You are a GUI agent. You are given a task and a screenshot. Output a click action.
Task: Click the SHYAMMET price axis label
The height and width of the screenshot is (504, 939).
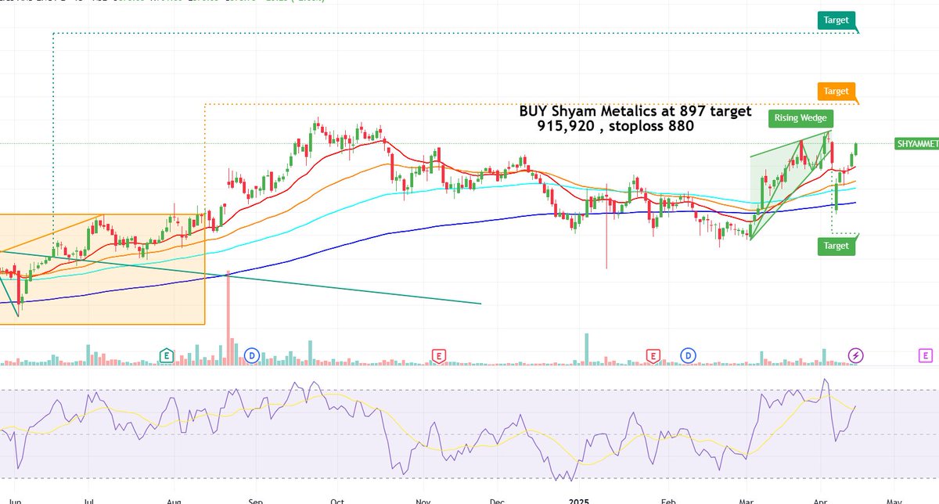click(916, 144)
